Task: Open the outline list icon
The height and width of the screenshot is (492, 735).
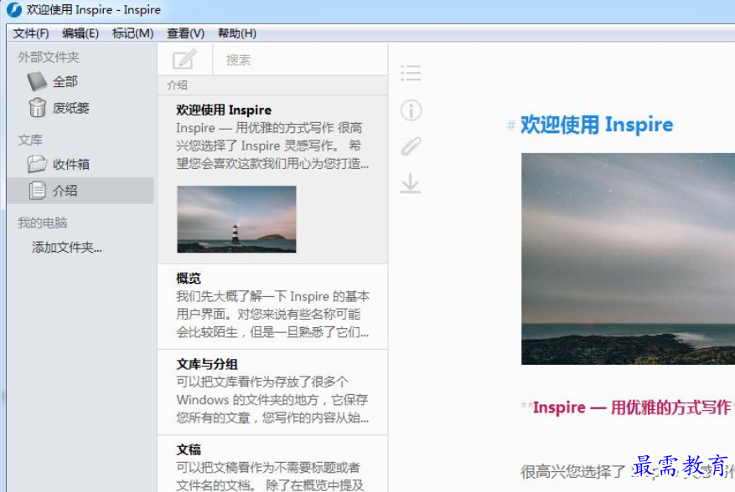Action: click(x=411, y=73)
